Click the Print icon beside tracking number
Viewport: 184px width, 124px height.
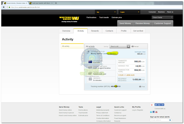(140, 87)
